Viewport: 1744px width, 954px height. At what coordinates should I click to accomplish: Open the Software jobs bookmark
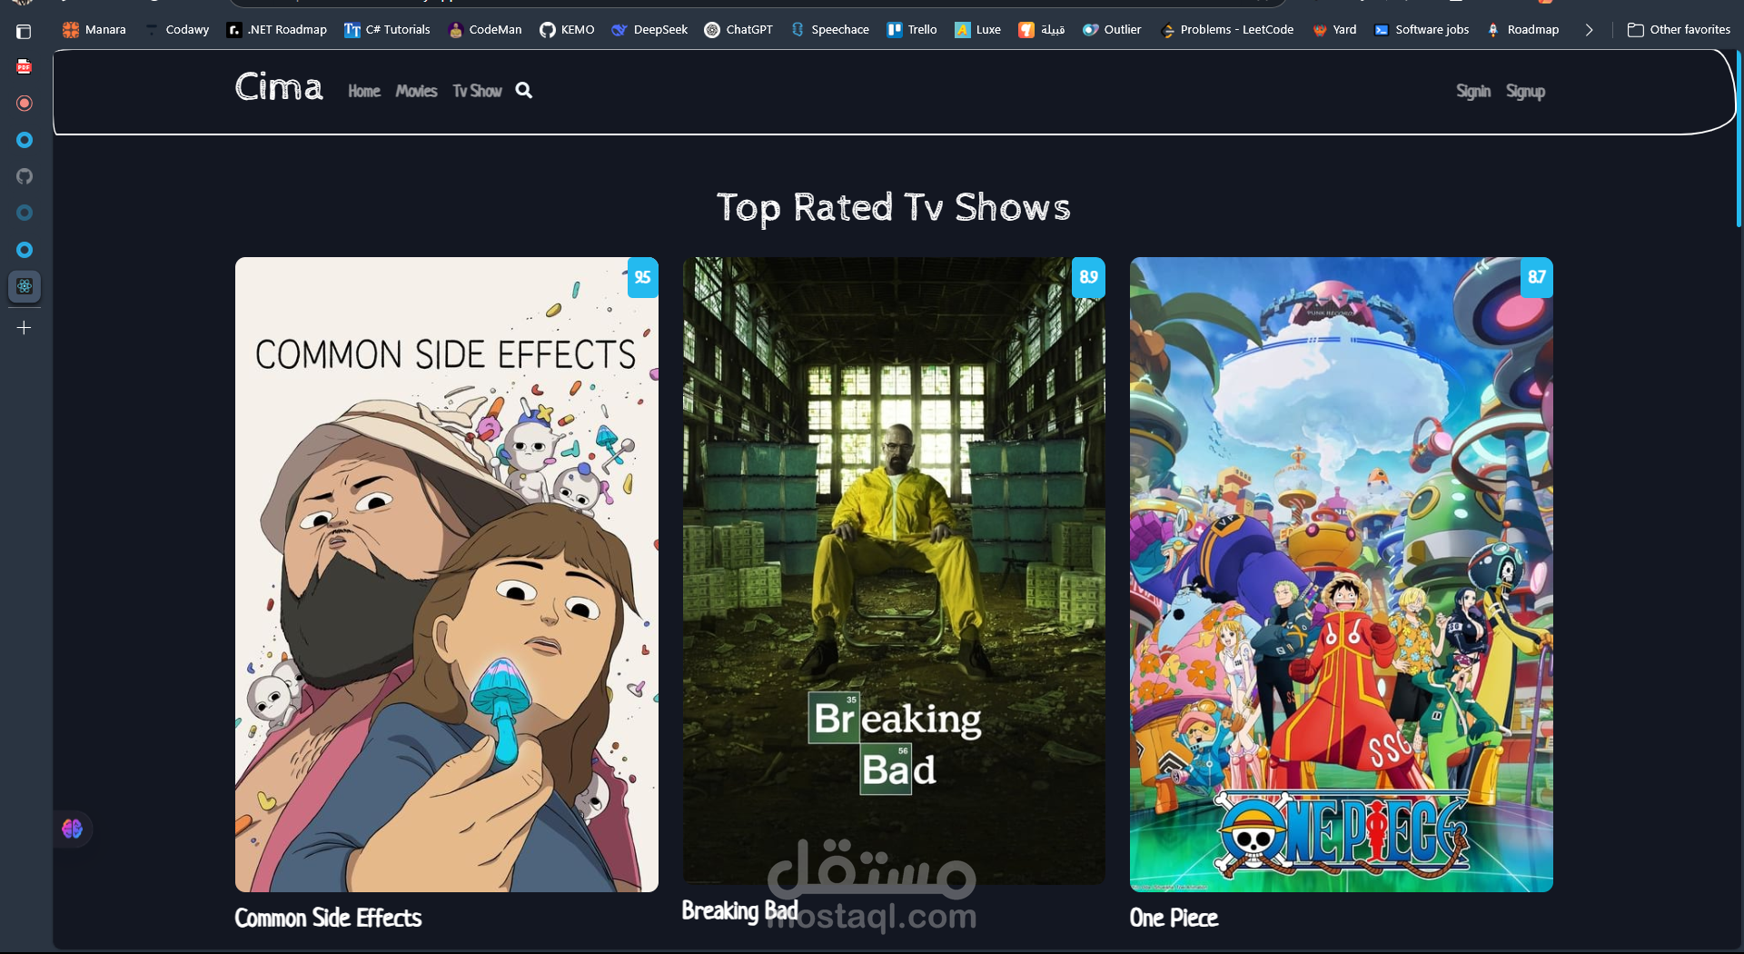[x=1422, y=30]
